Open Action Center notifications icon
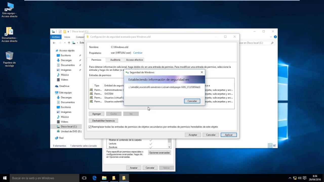 coord(305,178)
